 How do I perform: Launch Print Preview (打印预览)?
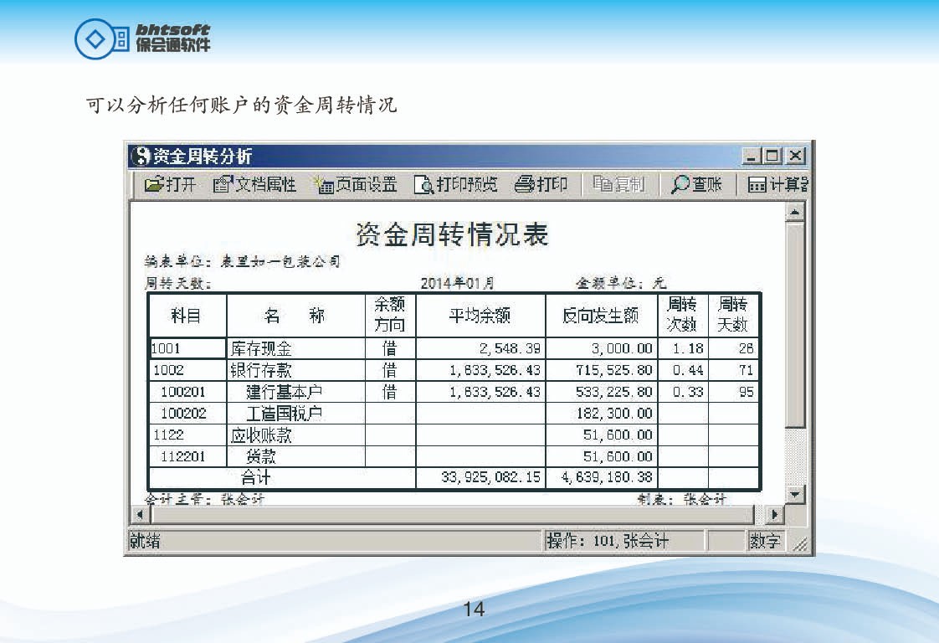(x=423, y=185)
